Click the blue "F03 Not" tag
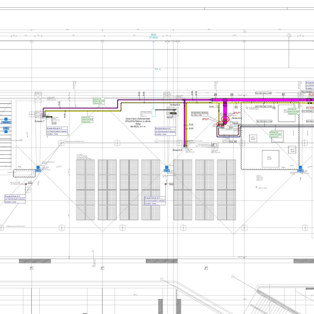The image size is (314, 314). pyautogui.click(x=6, y=122)
